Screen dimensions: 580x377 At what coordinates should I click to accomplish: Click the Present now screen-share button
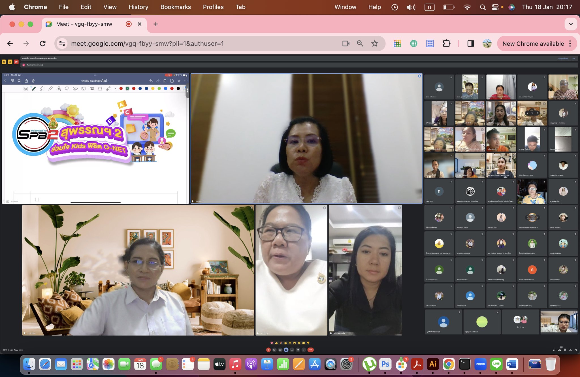click(292, 350)
